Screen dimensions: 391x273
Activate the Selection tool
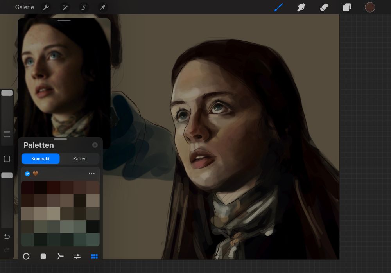click(x=84, y=7)
